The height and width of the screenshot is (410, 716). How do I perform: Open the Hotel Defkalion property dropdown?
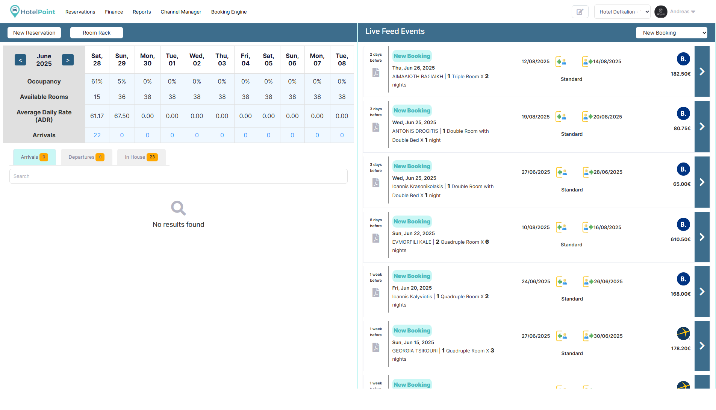click(622, 12)
